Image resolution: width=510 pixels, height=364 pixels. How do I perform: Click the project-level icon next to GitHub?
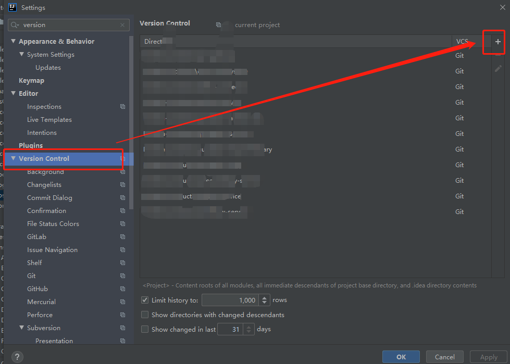pyautogui.click(x=122, y=288)
